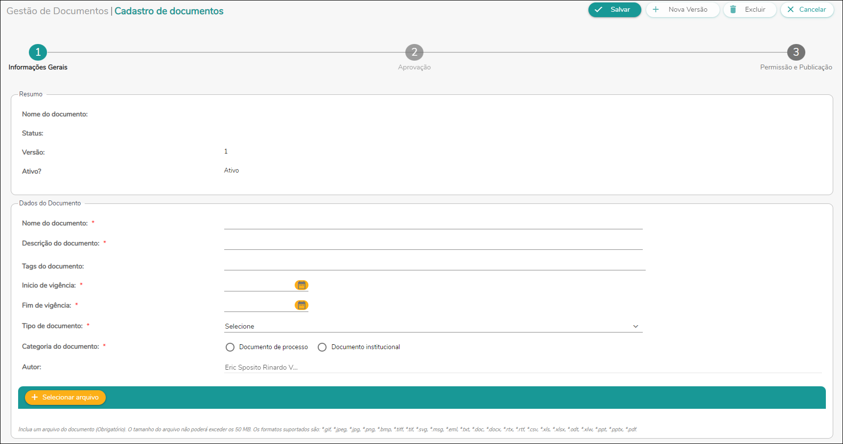Click the Cadastro de documentos title

click(169, 11)
